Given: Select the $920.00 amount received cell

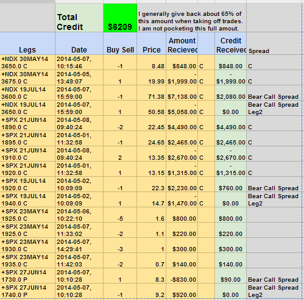Looking at the screenshot, I should (x=182, y=291).
